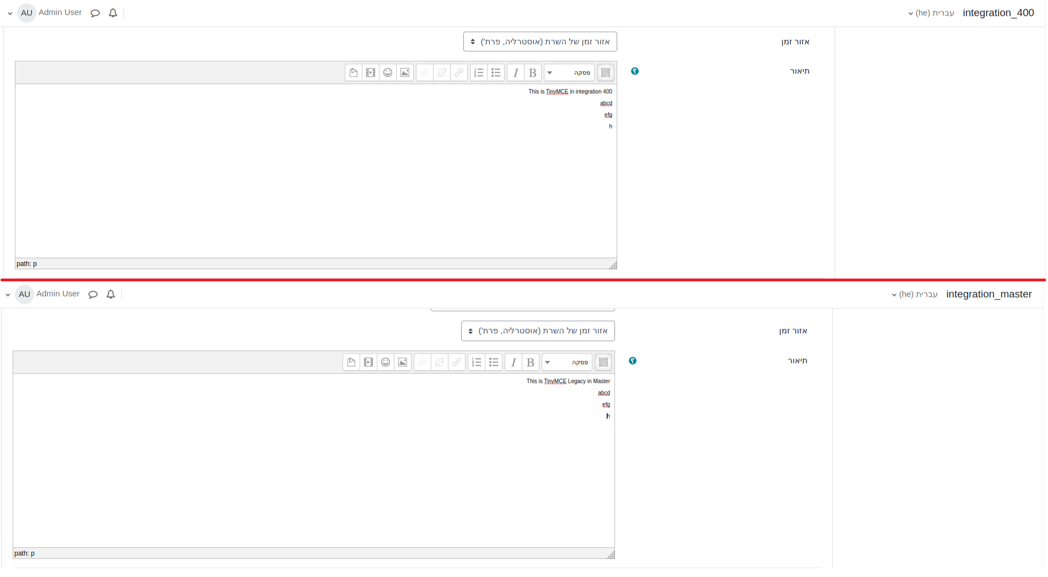Open language menu עברית (he) in integration_400
The width and height of the screenshot is (1048, 577).
[x=931, y=13]
